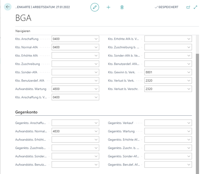The height and width of the screenshot is (174, 214).
Task: Open the Navigieren menu
Action: pyautogui.click(x=23, y=31)
